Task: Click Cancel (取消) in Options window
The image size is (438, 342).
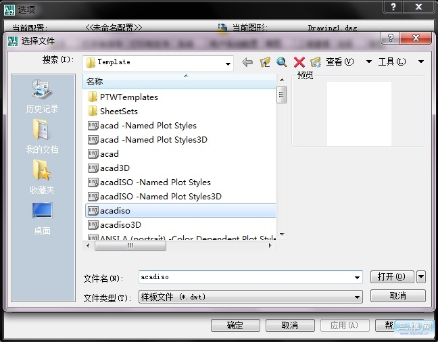Action: (290, 325)
